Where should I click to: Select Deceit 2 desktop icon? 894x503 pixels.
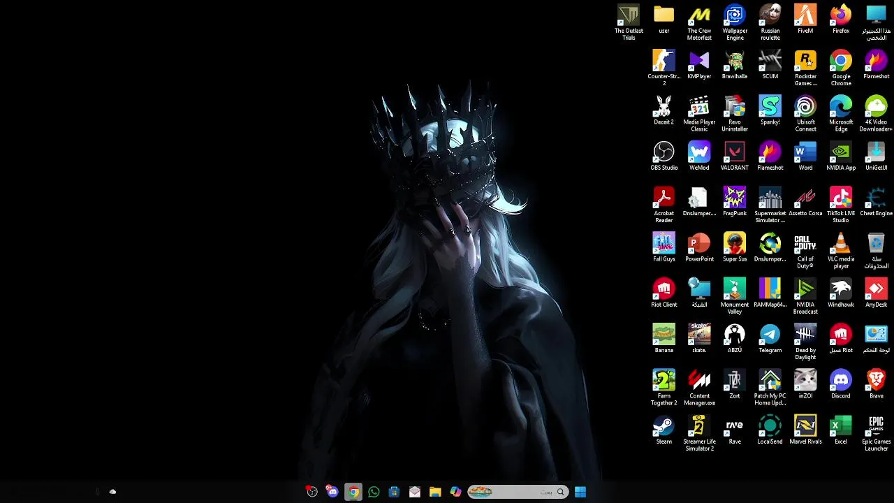coord(664,110)
